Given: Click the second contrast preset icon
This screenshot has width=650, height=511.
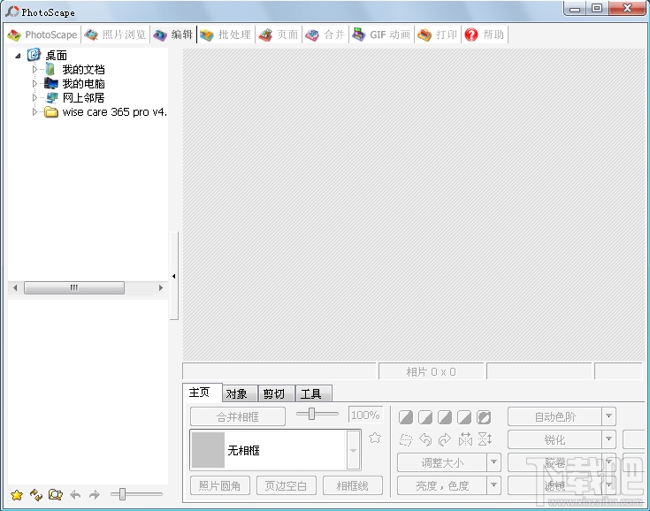Looking at the screenshot, I should pyautogui.click(x=424, y=417).
